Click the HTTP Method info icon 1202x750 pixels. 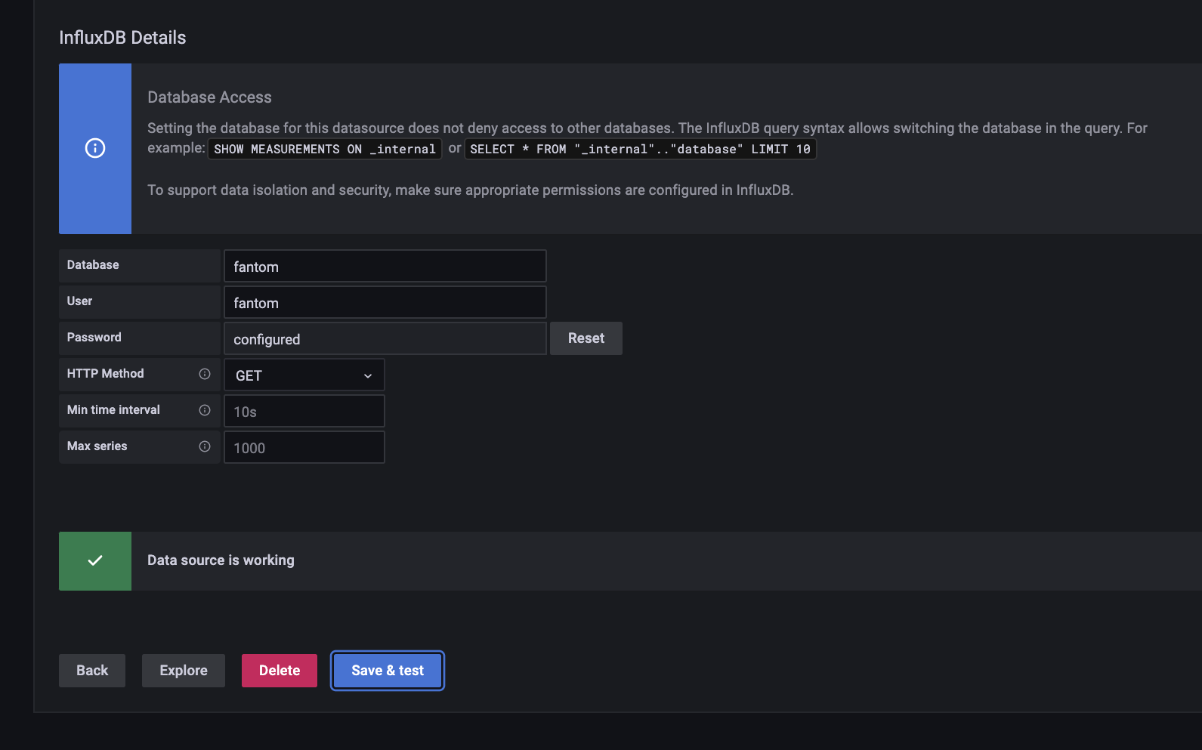point(205,374)
